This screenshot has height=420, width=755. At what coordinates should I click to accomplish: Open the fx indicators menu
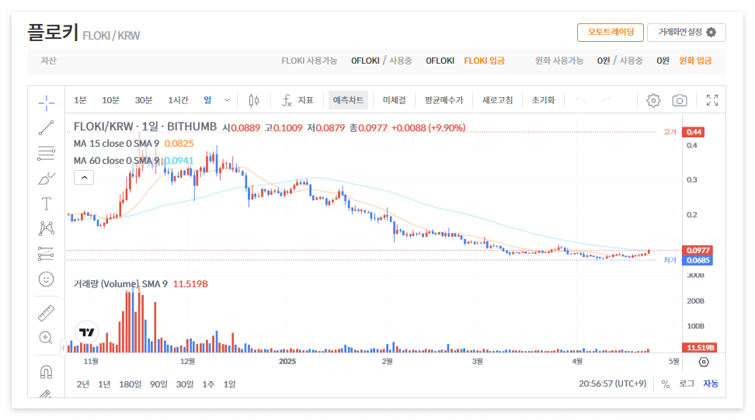tap(297, 100)
